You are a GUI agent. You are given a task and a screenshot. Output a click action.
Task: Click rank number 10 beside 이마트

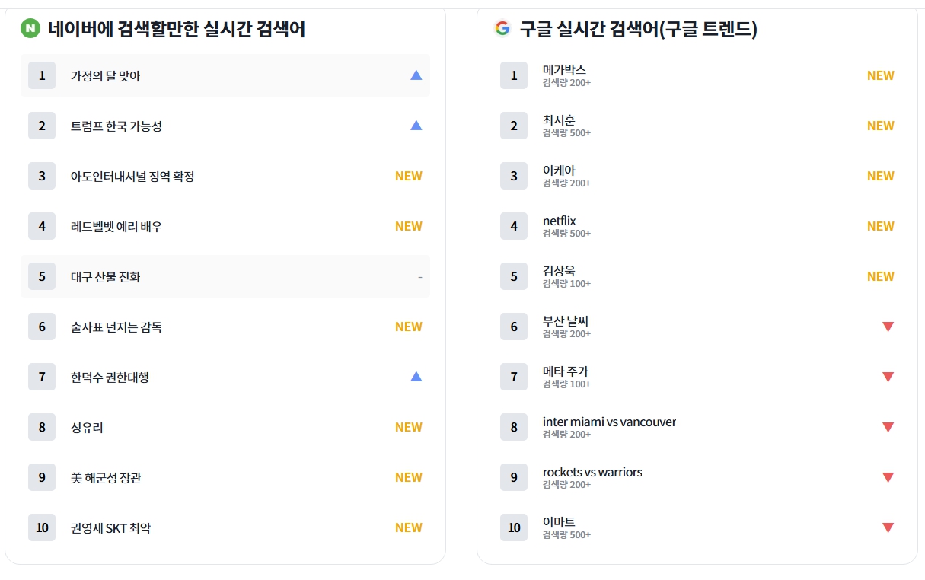point(514,527)
